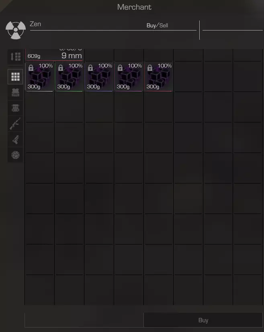Click the Zen merchant name

pyautogui.click(x=35, y=24)
